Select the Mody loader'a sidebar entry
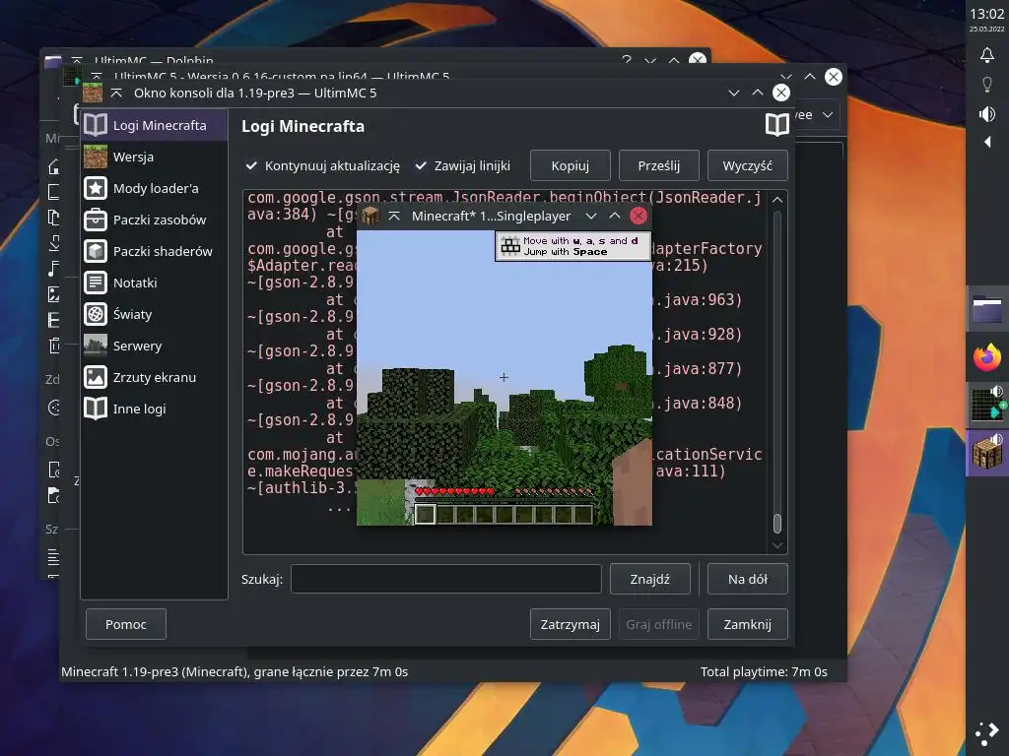1009x756 pixels. click(x=154, y=188)
